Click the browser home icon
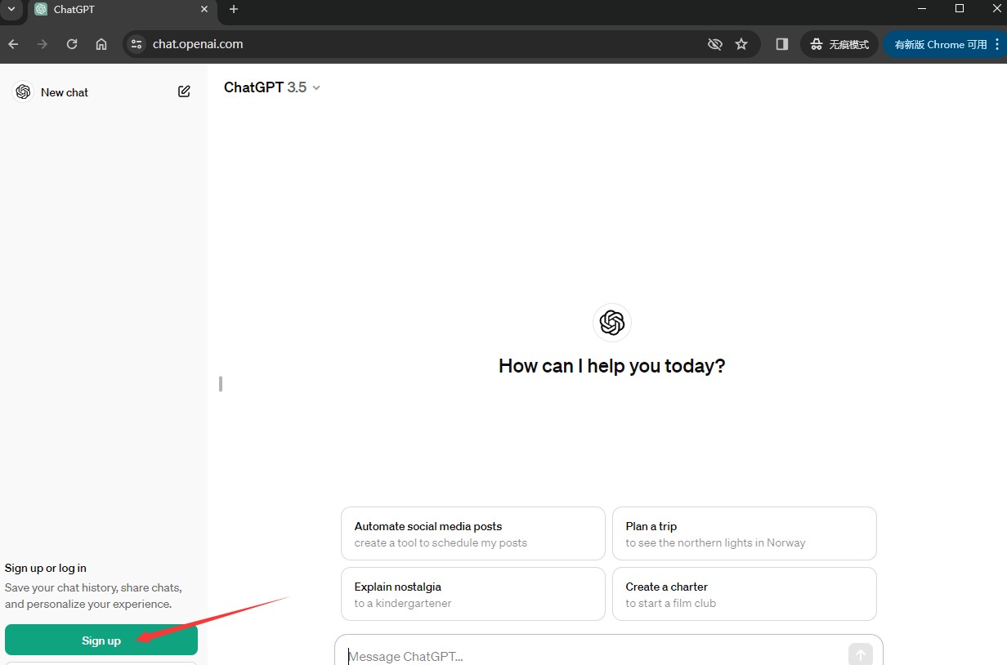1007x665 pixels. (101, 44)
